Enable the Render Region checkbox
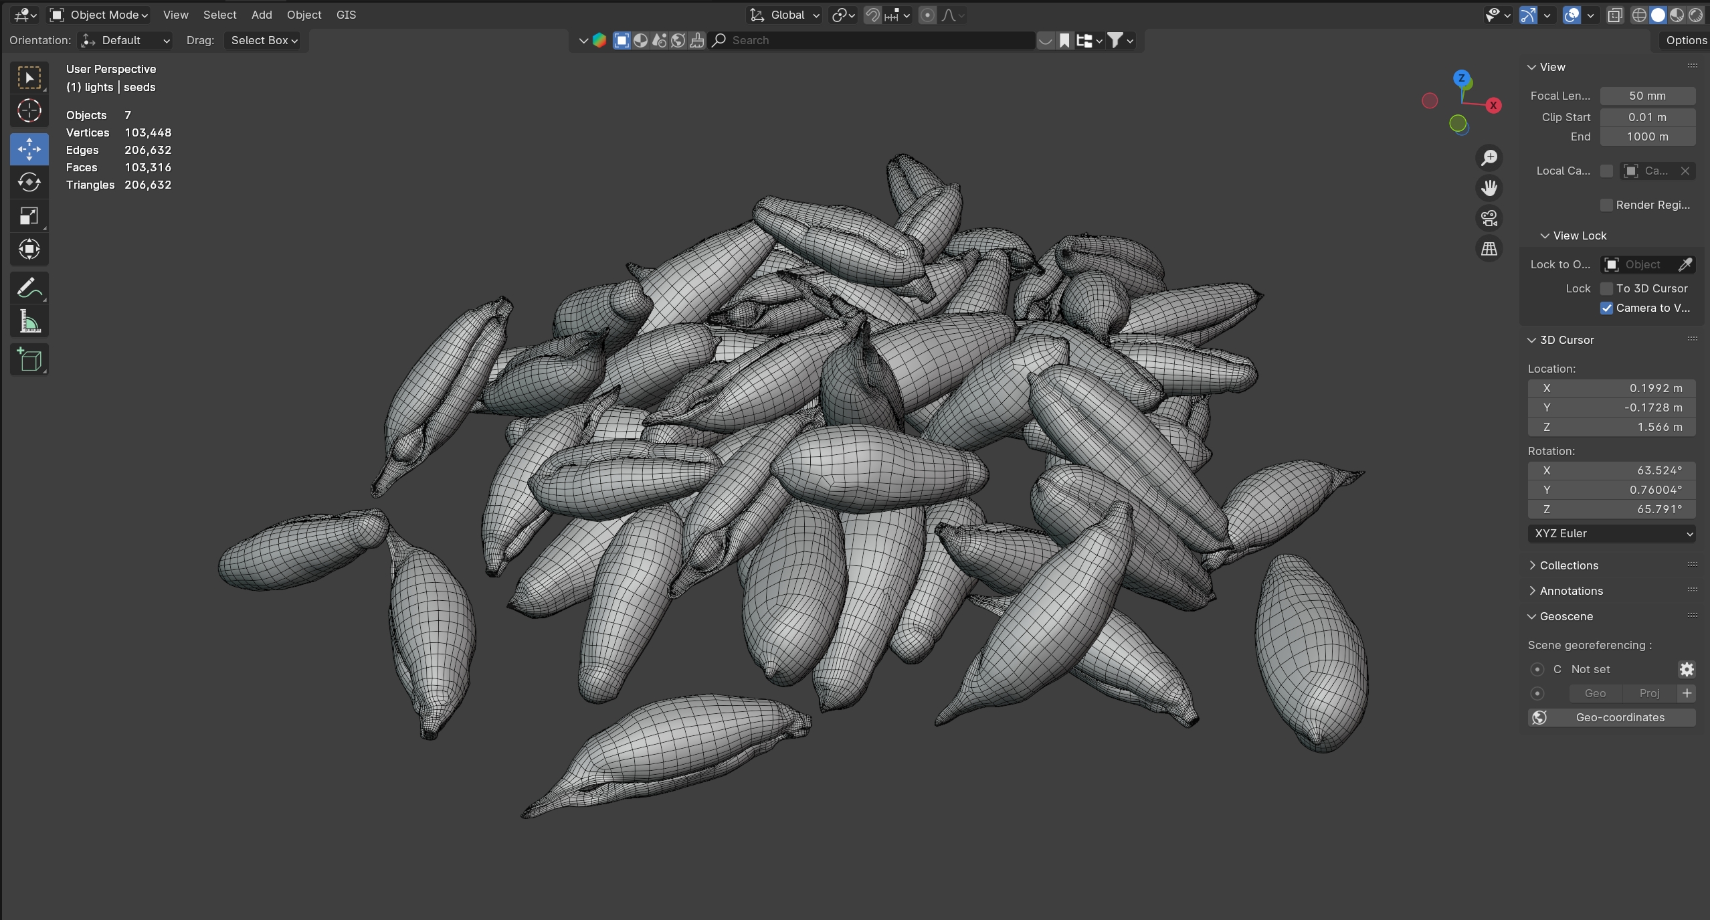The image size is (1710, 920). coord(1606,205)
